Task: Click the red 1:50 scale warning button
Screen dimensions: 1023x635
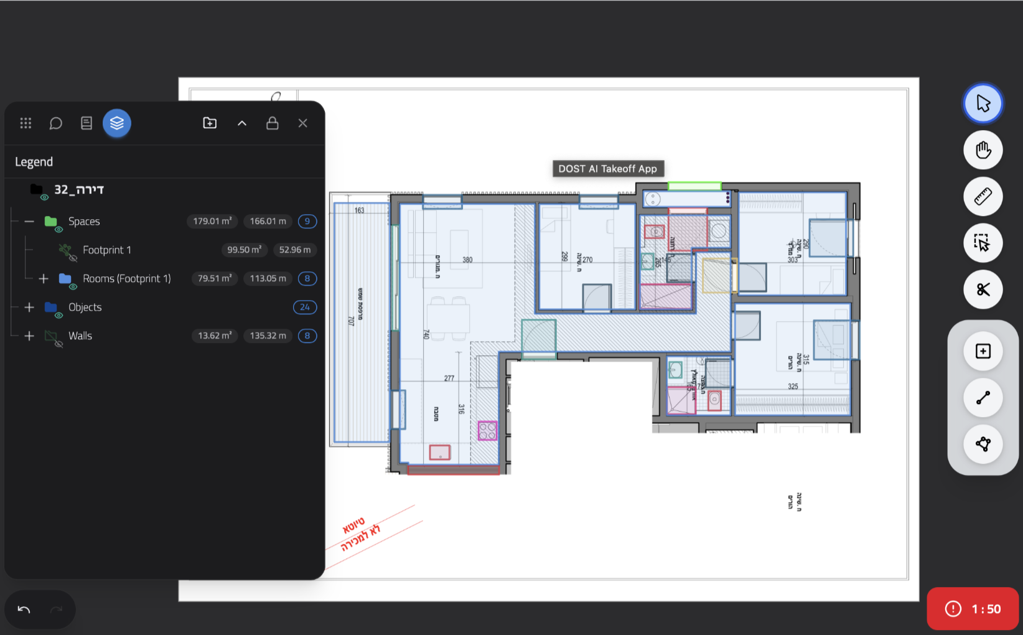Action: coord(973,609)
